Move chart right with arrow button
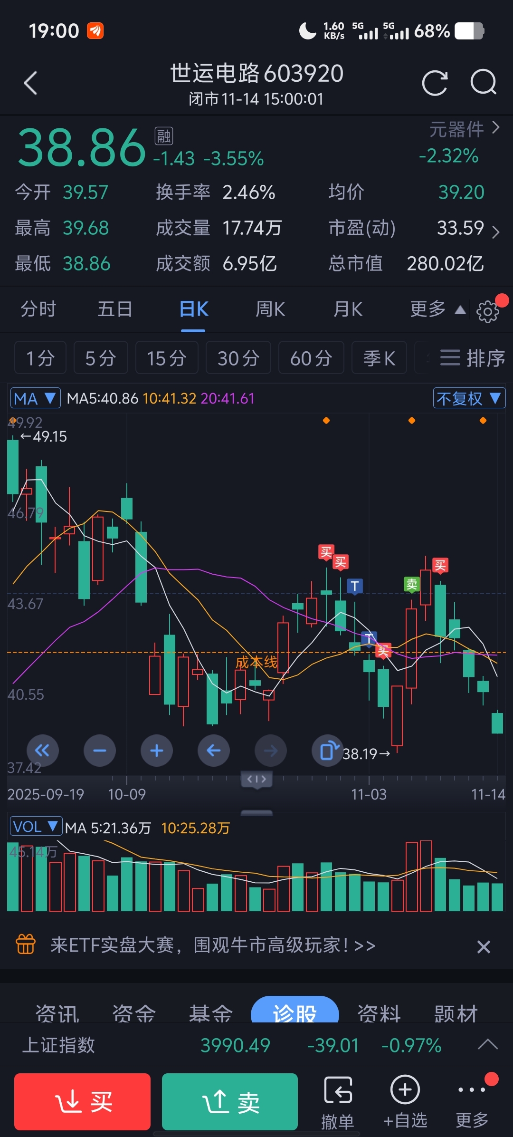This screenshot has width=513, height=1137. point(271,751)
